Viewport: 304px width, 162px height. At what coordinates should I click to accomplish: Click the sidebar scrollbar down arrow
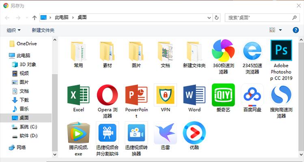[55, 154]
